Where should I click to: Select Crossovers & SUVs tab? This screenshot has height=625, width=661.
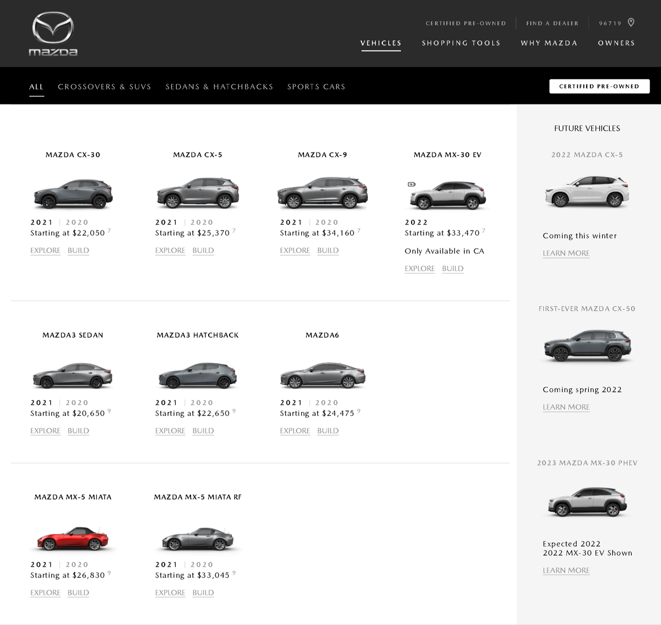(105, 87)
